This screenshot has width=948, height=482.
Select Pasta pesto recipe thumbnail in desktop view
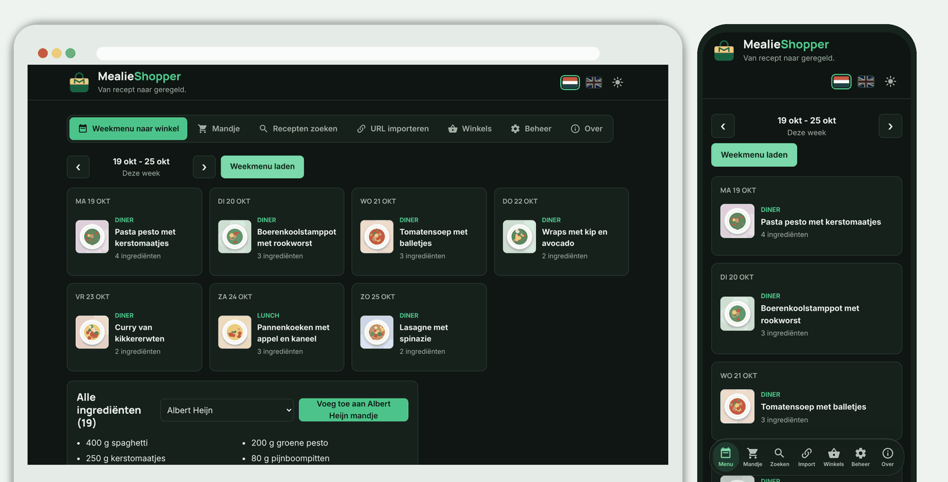coord(92,237)
